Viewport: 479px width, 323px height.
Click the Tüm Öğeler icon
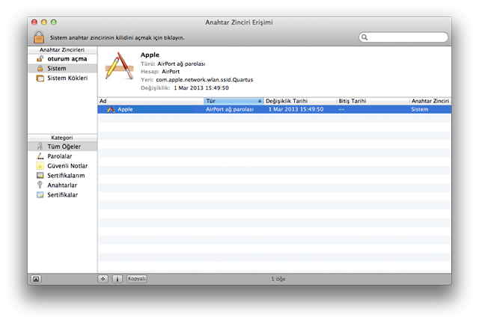(40, 147)
